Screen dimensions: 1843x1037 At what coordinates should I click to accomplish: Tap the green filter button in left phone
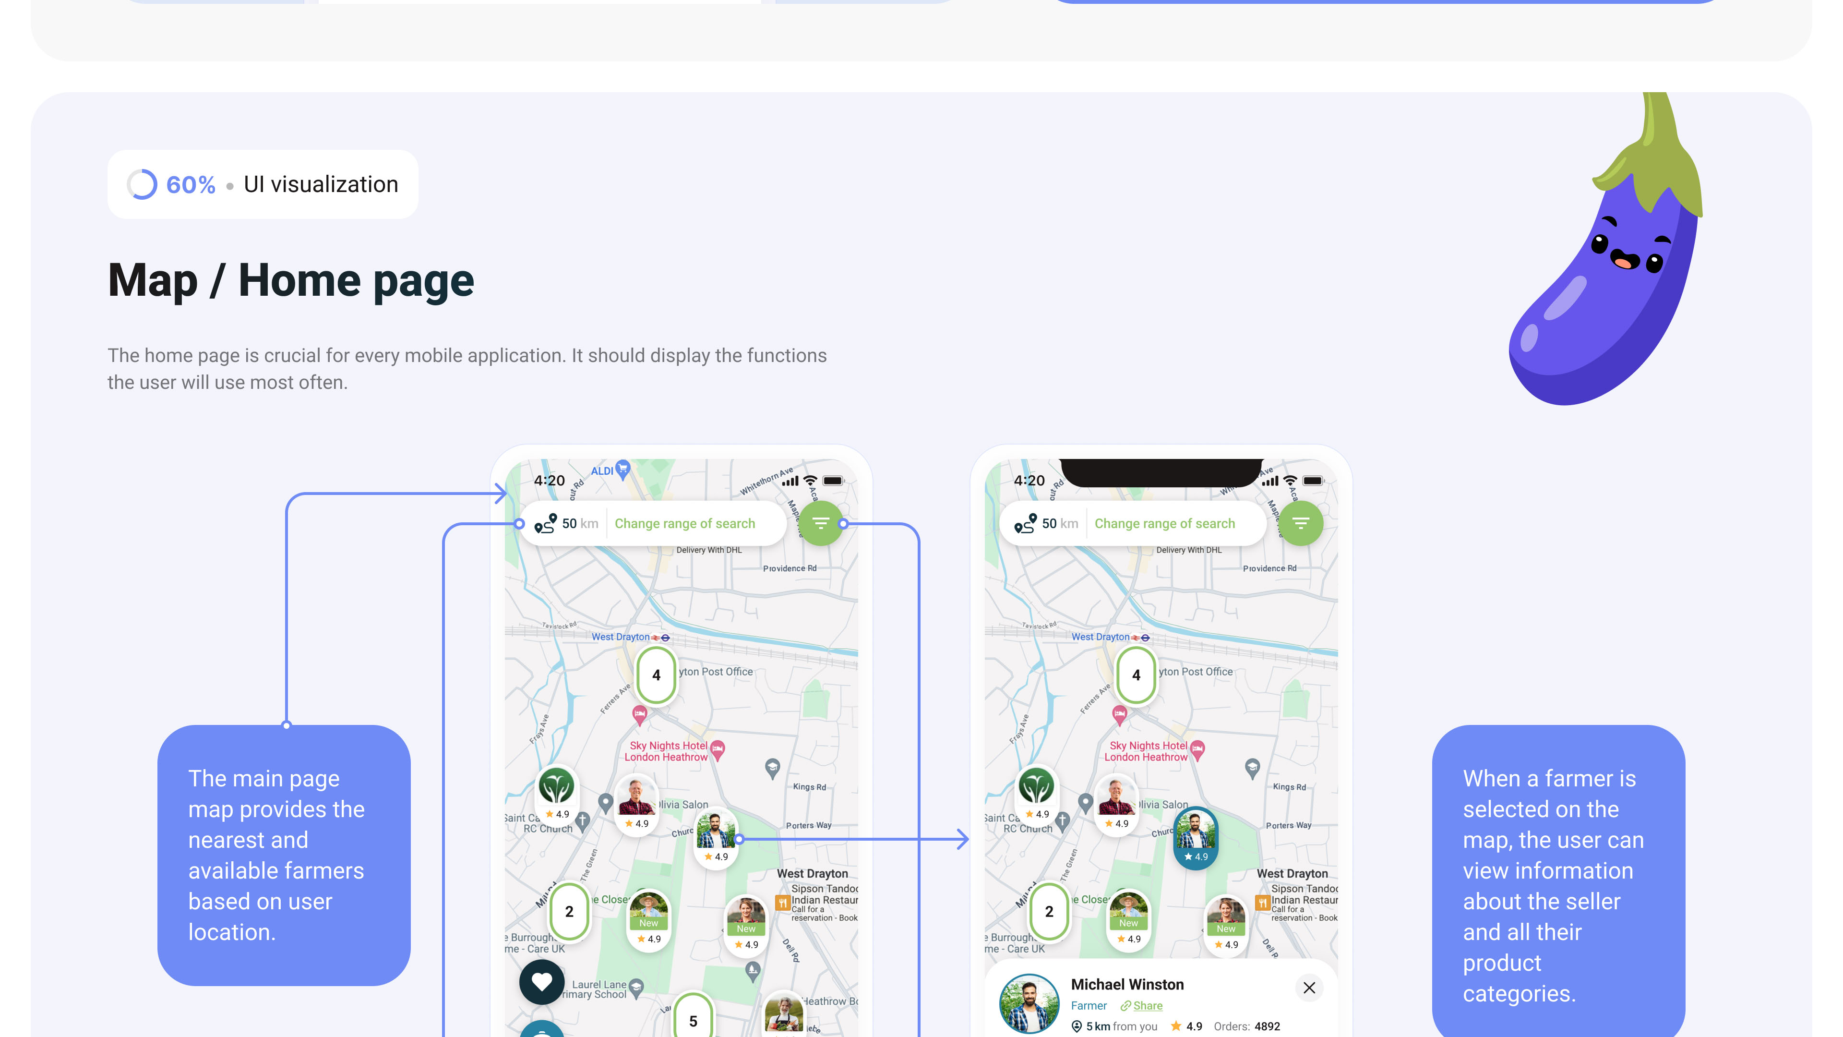click(821, 524)
